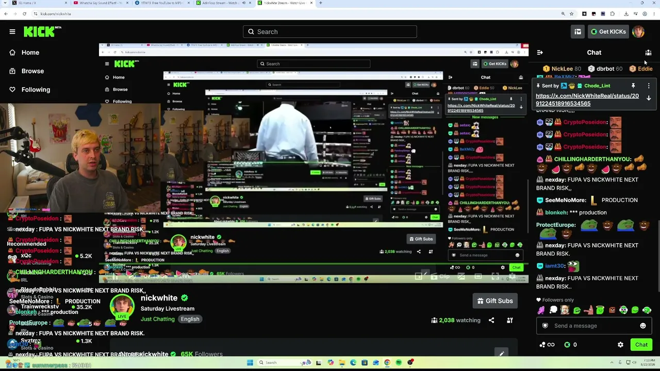Unpin the pinned chat message
This screenshot has width=660, height=371.
pyautogui.click(x=633, y=86)
